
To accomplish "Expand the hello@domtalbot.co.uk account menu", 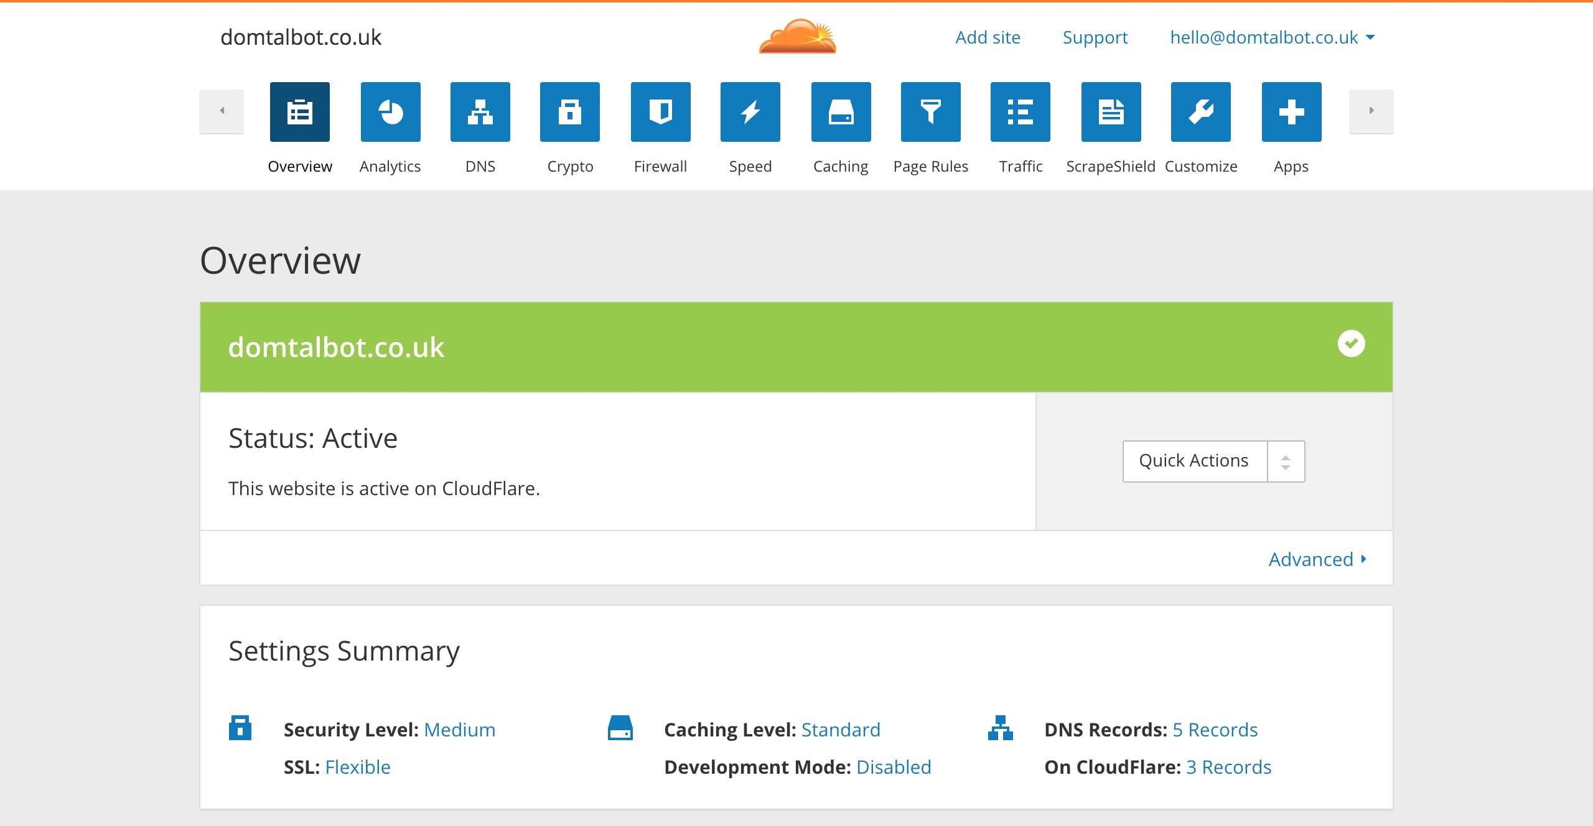I will [1271, 37].
